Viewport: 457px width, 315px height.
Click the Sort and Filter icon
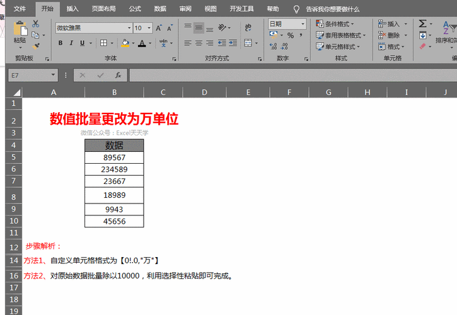pos(448,28)
